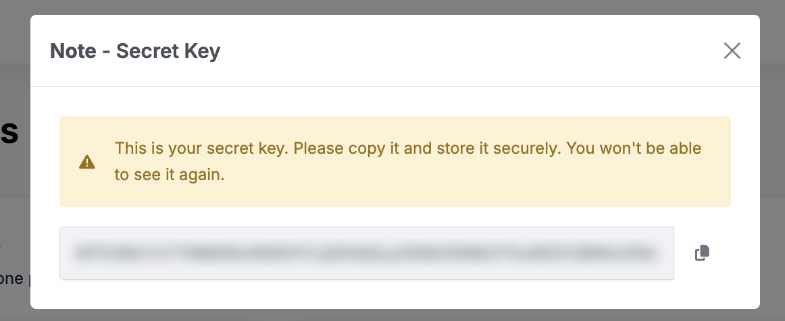Close the Note - Secret Key dialog
This screenshot has height=321, width=785.
point(732,51)
